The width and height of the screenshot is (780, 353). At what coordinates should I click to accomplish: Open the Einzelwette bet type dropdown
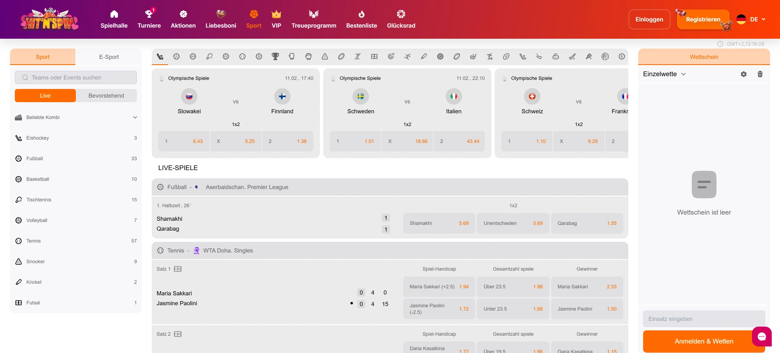[665, 74]
